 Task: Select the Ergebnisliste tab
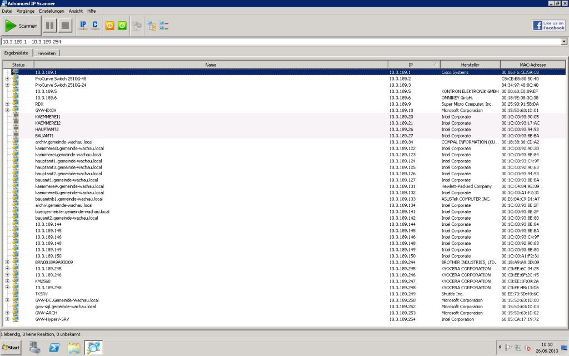pyautogui.click(x=16, y=53)
